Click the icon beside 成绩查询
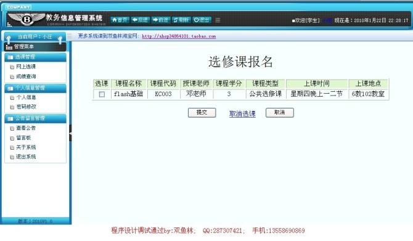 tap(12, 77)
